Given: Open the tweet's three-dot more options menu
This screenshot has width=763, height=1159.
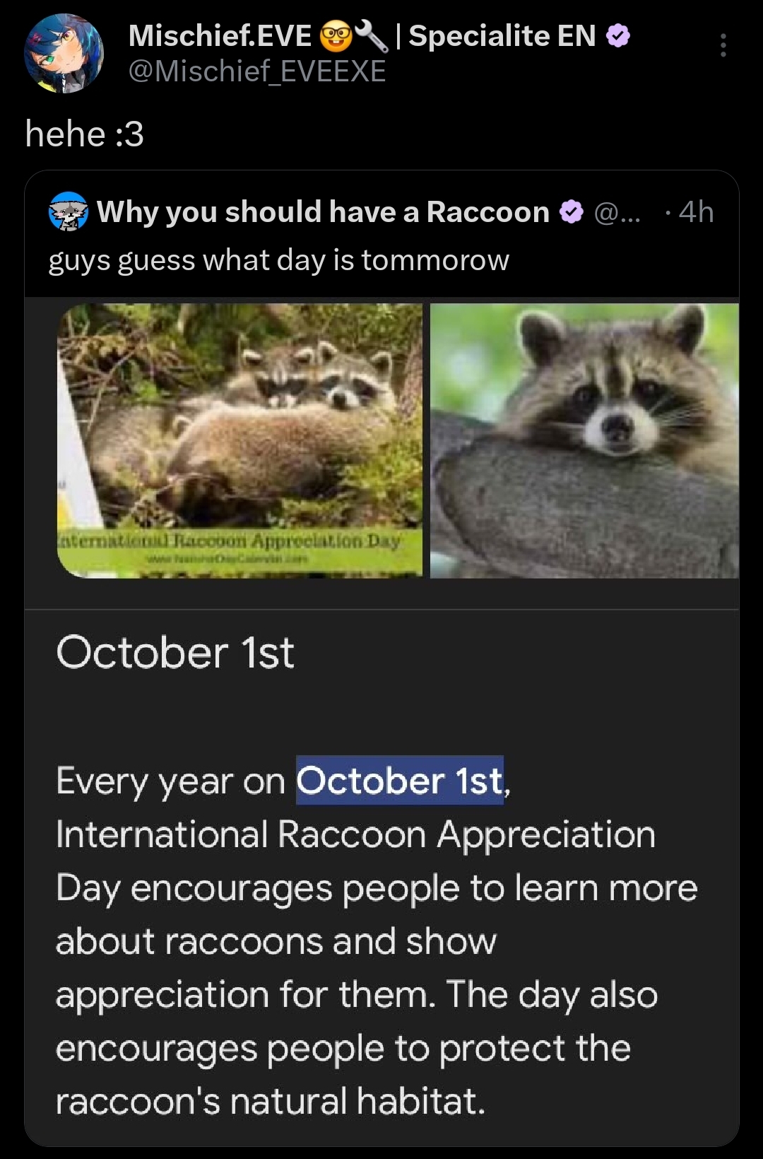Looking at the screenshot, I should pos(723,45).
